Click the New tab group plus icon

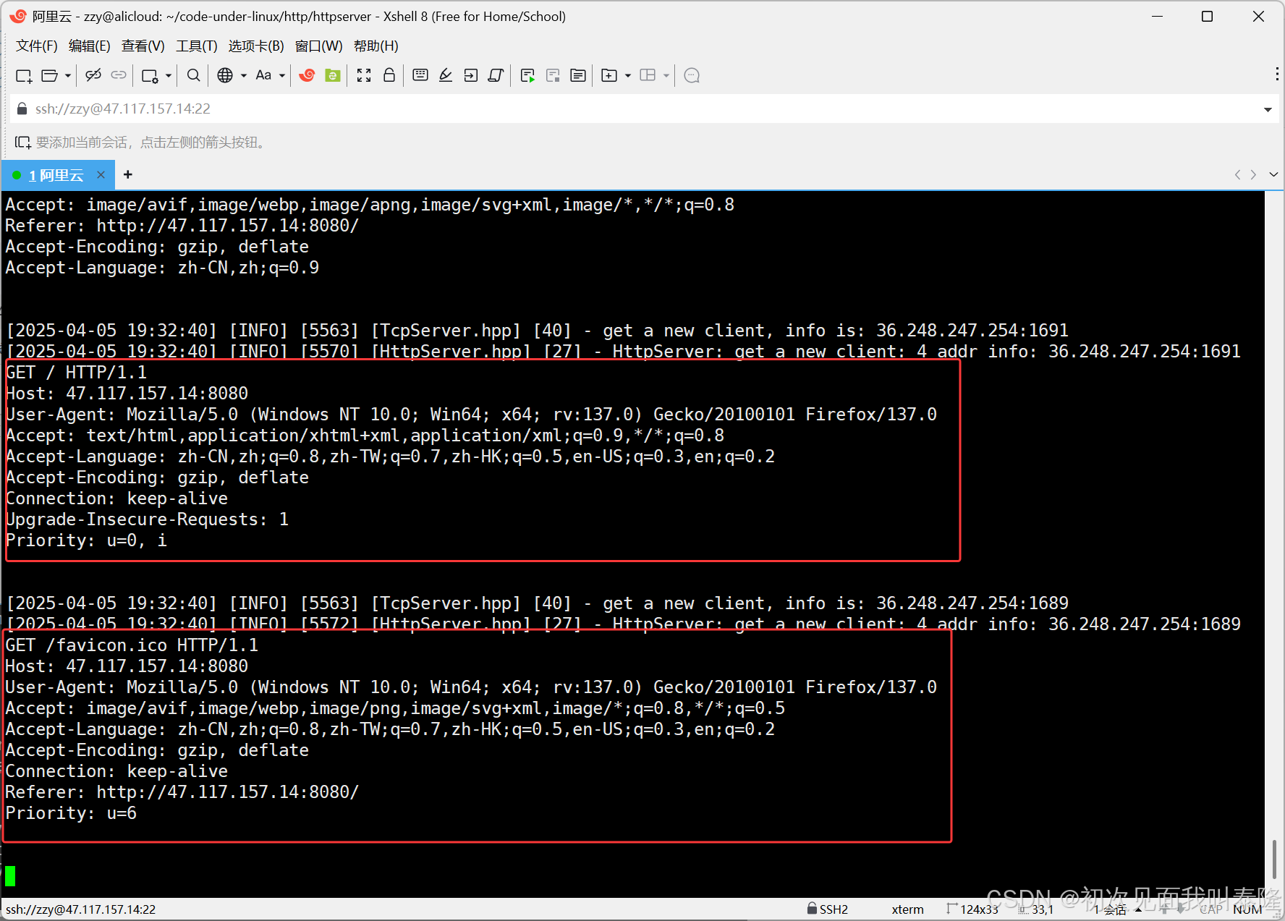coord(609,75)
